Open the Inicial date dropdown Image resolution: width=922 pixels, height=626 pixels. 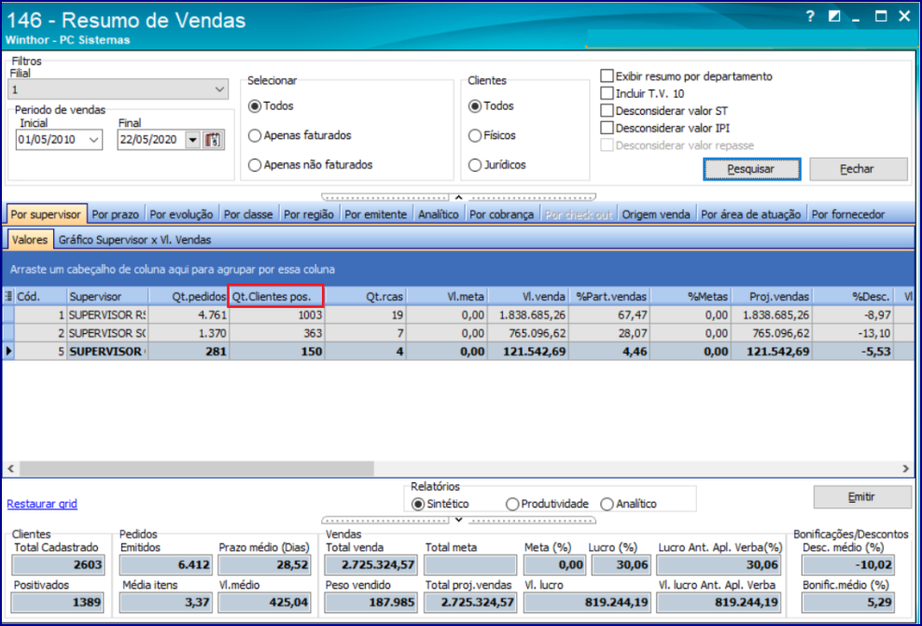click(93, 140)
